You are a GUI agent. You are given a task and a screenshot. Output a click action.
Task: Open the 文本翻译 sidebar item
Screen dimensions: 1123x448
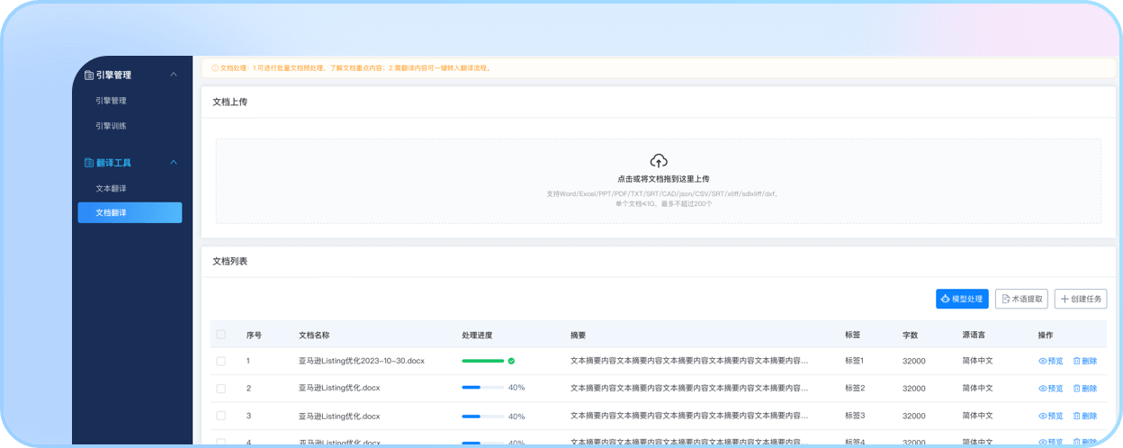(x=112, y=189)
